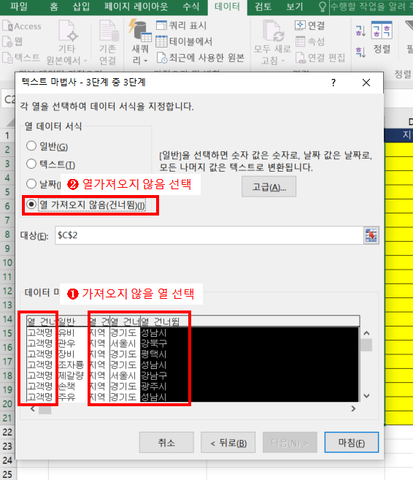Click preview scroll left arrow

tap(33, 409)
